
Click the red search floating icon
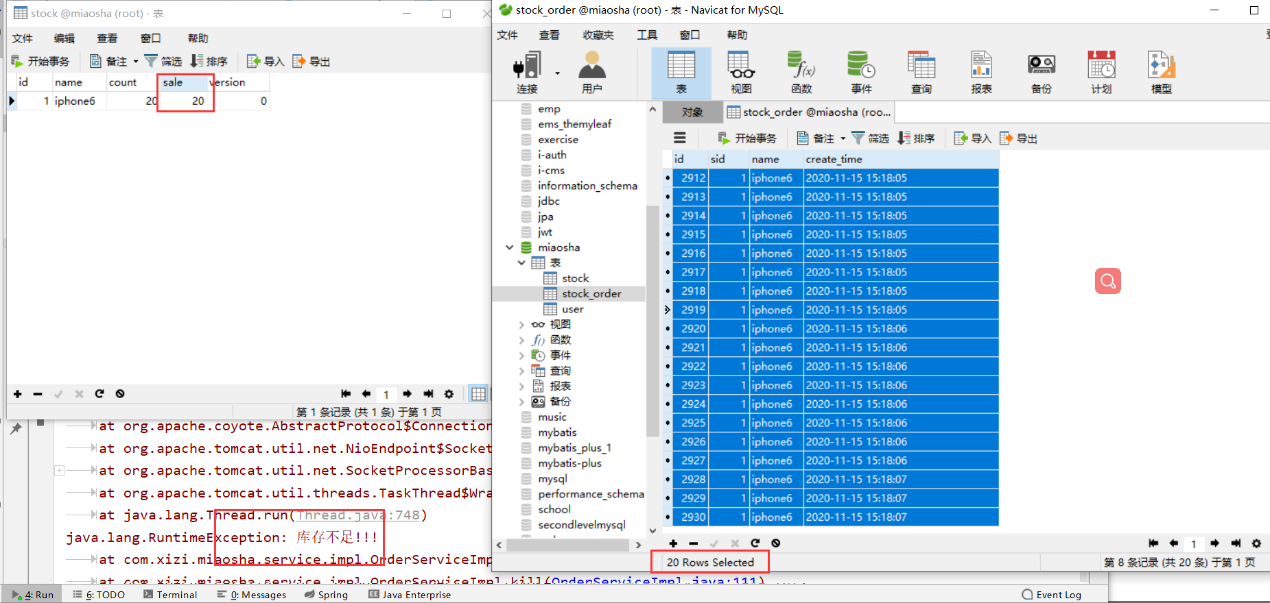click(1107, 281)
